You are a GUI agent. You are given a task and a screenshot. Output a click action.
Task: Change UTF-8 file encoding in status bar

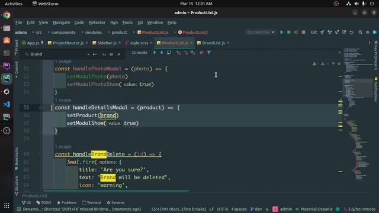[x=223, y=209]
